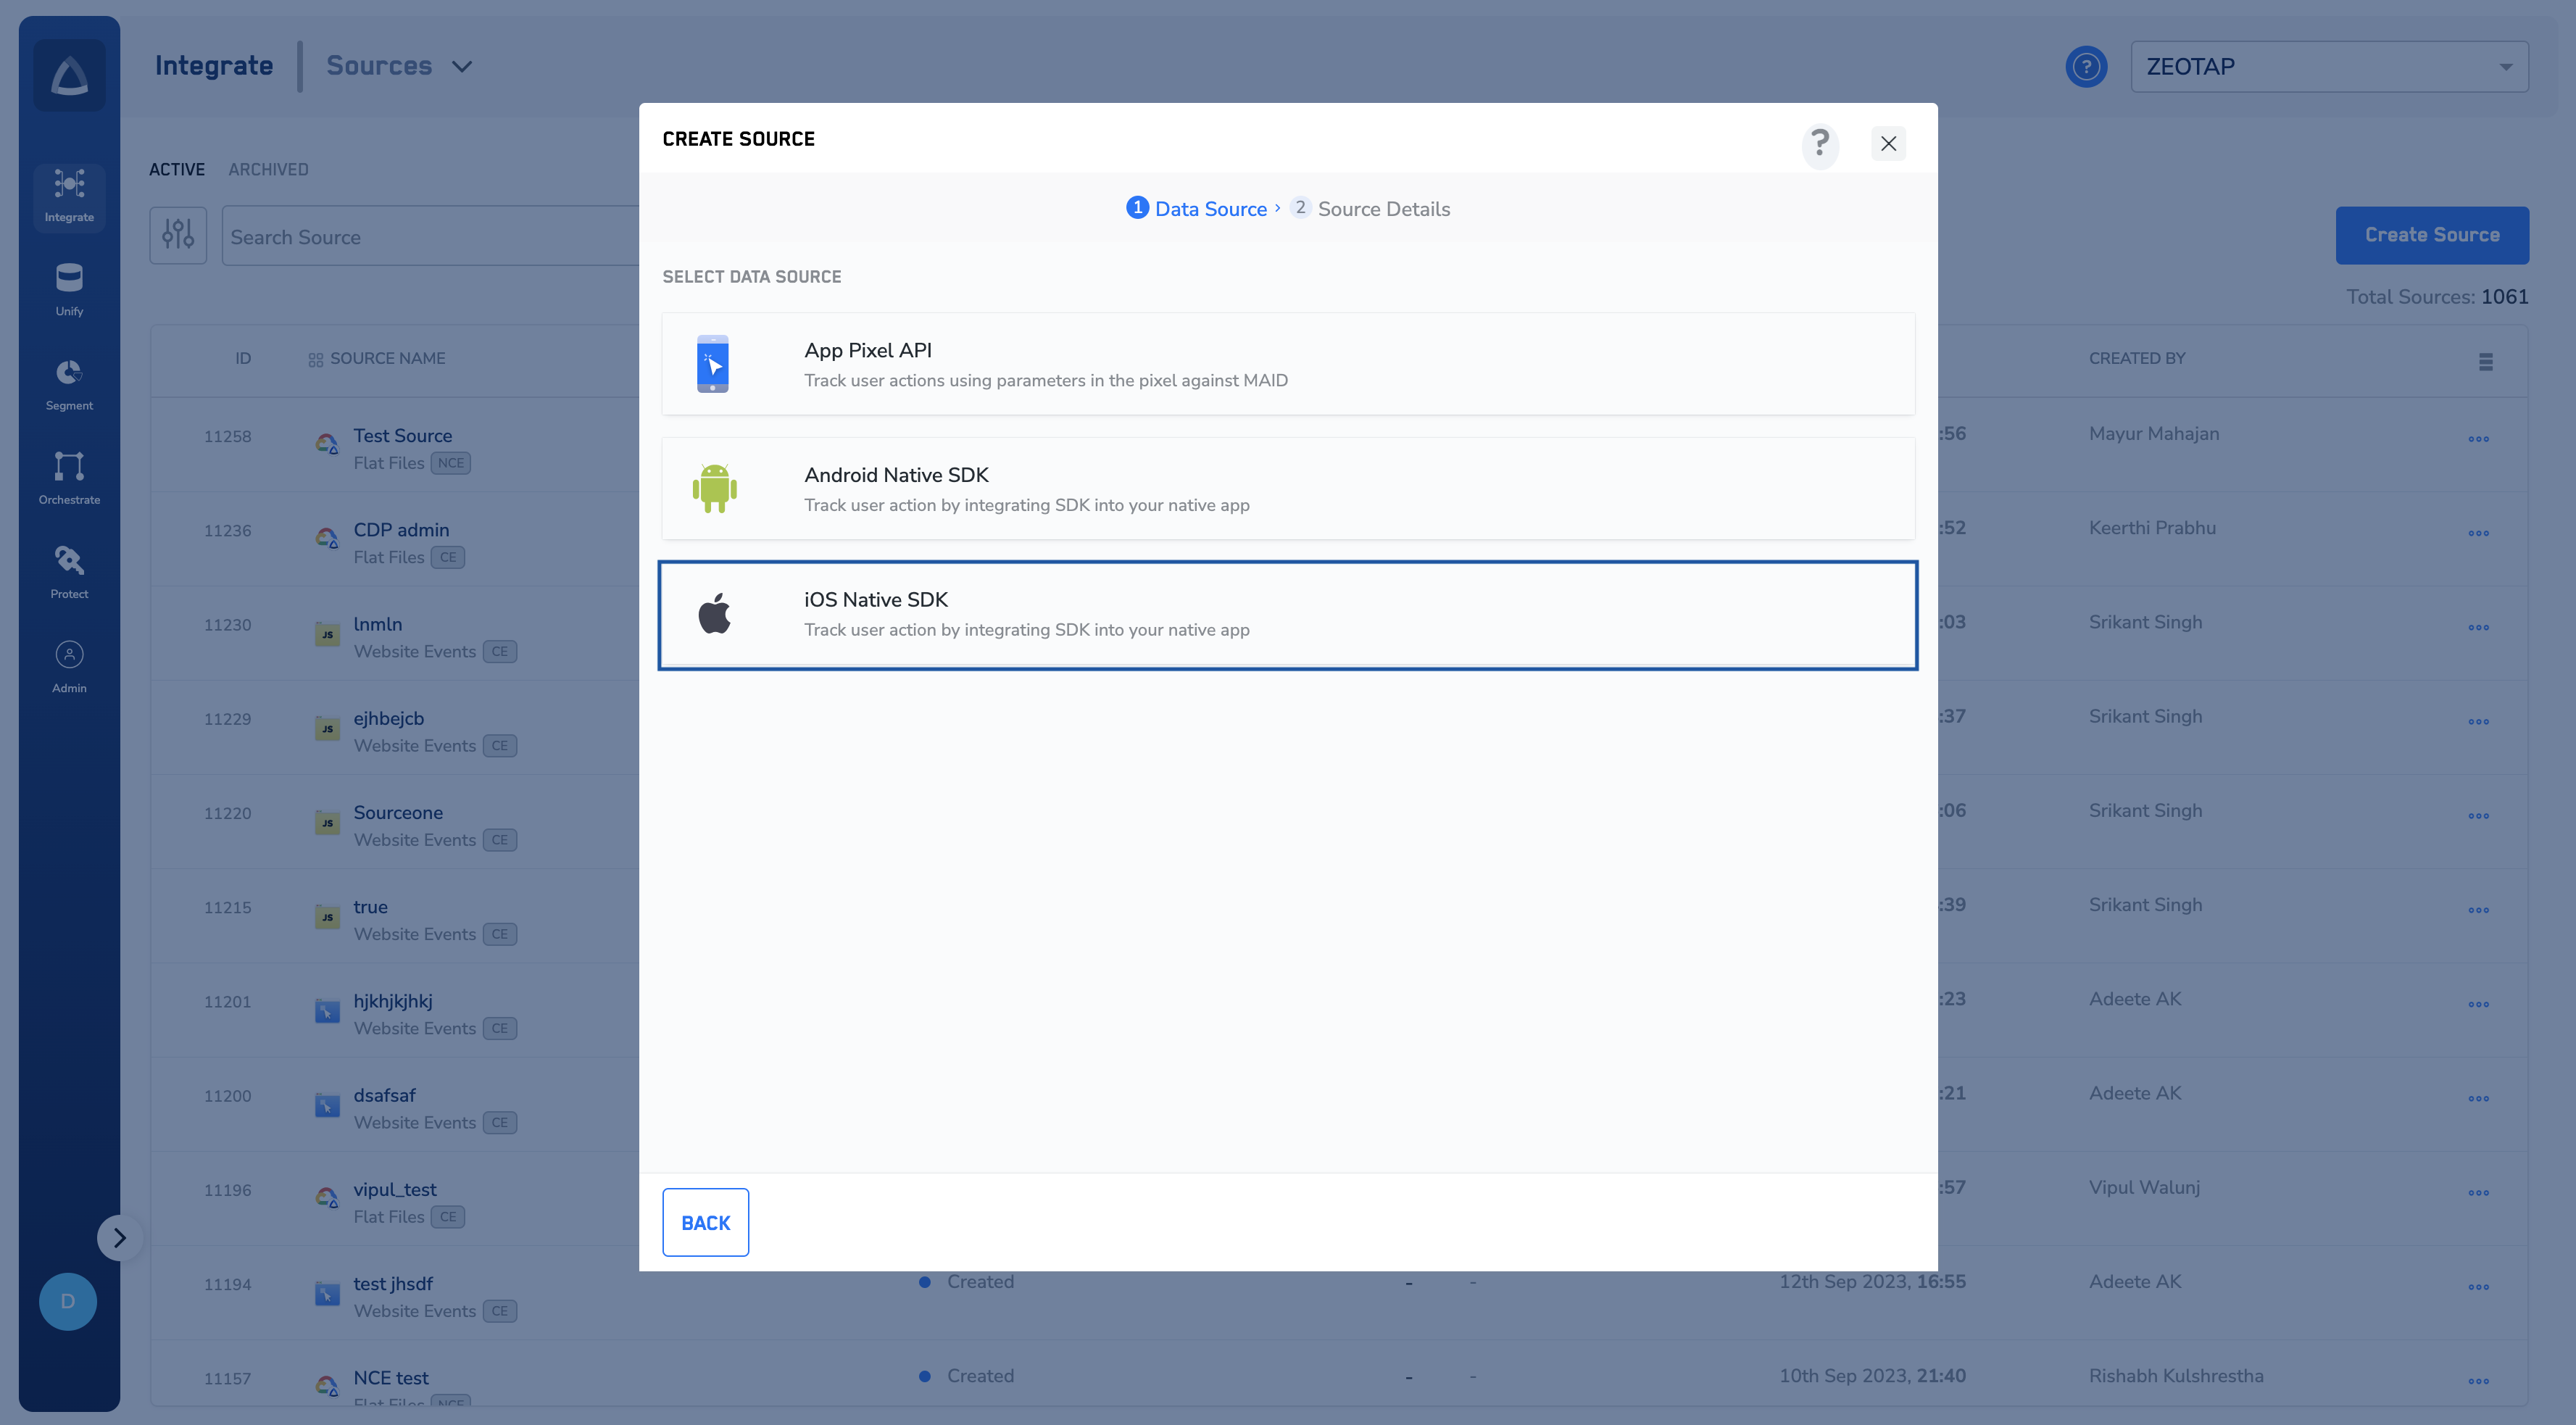Open the Protect sidebar section
This screenshot has height=1425, width=2576.
(x=69, y=573)
